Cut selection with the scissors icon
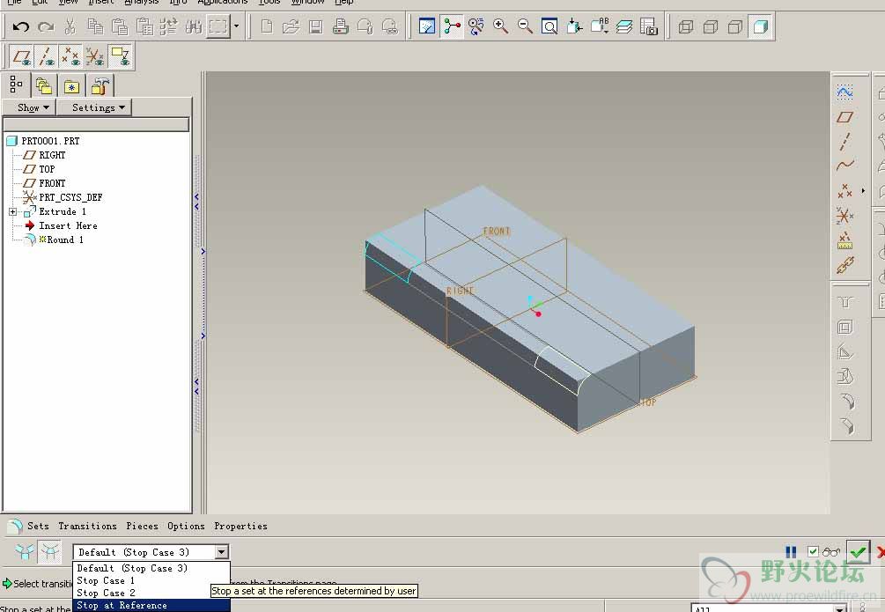Viewport: 885px width, 612px height. pyautogui.click(x=70, y=26)
